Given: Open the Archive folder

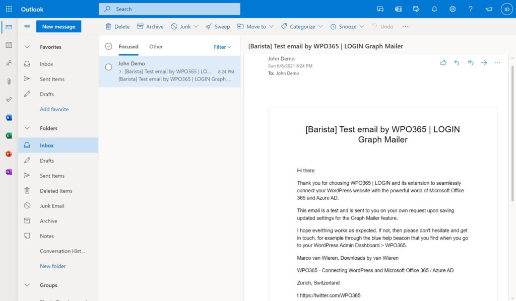Looking at the screenshot, I should (58, 221).
